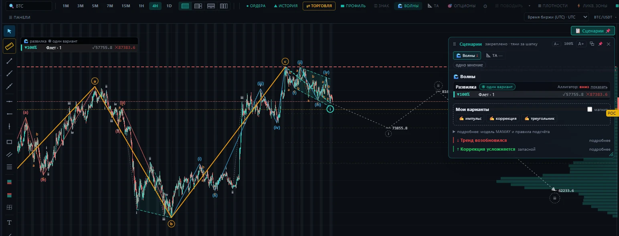Toggle the ПЛОТНОСТИ overlay
Screen dimensions: 619x236
point(552,6)
